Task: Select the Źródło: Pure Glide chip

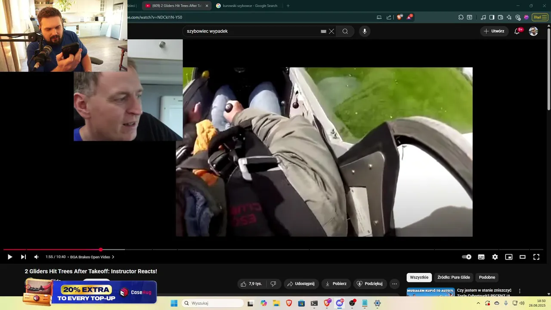Action: click(454, 277)
